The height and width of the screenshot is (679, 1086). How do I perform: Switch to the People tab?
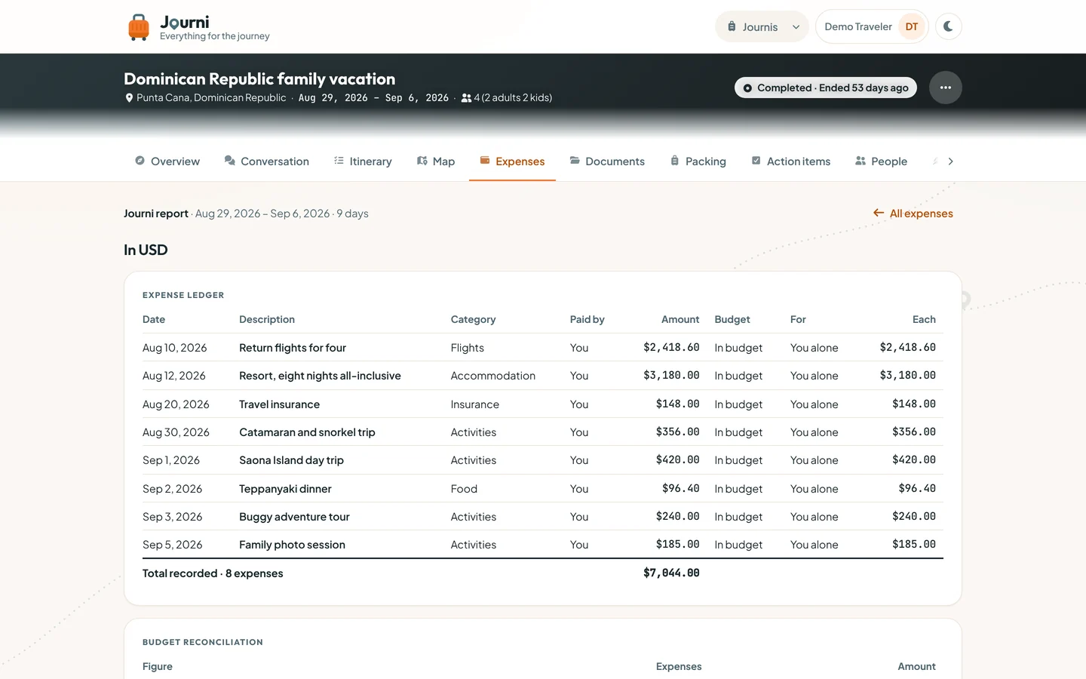[x=881, y=161]
